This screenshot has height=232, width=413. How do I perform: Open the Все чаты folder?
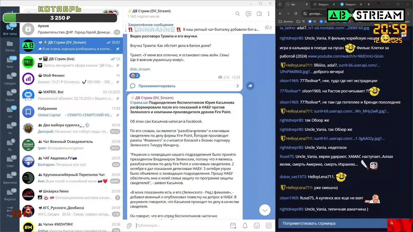[x=10, y=29]
